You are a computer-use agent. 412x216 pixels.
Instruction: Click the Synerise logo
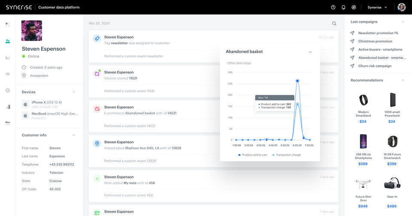coord(19,7)
